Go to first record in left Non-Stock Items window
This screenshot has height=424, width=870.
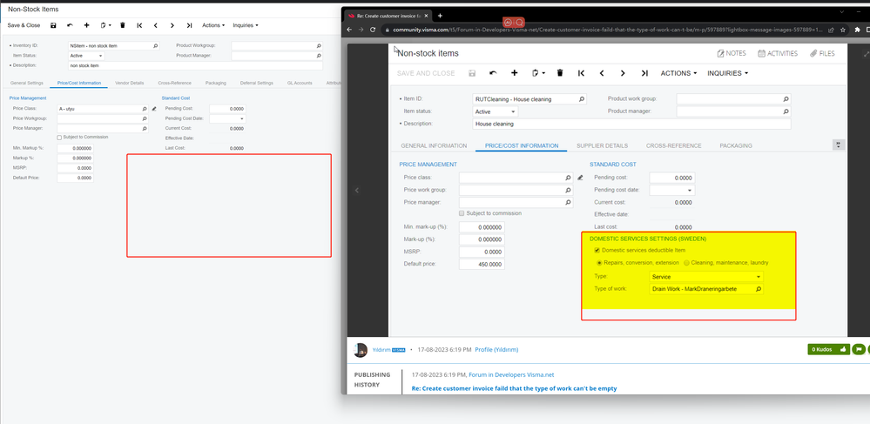pos(139,25)
